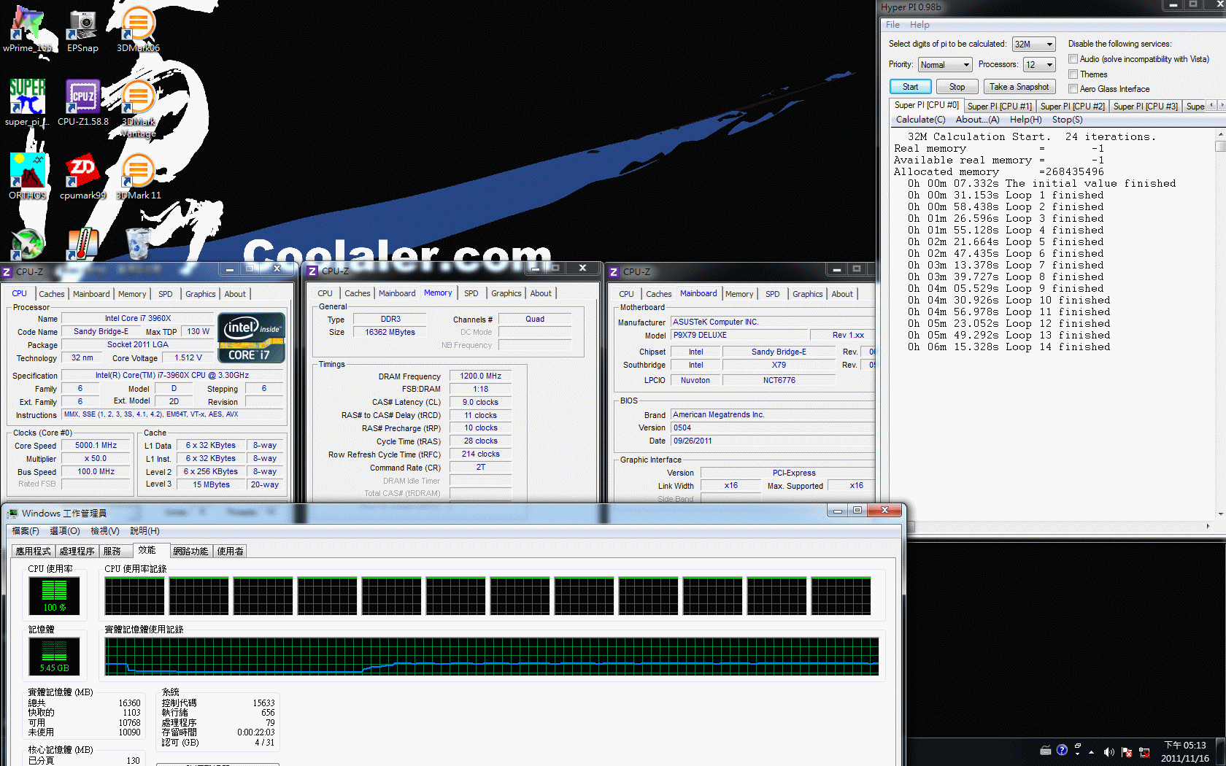Open Hyper PI Help menu
This screenshot has height=766, width=1226.
coord(919,25)
